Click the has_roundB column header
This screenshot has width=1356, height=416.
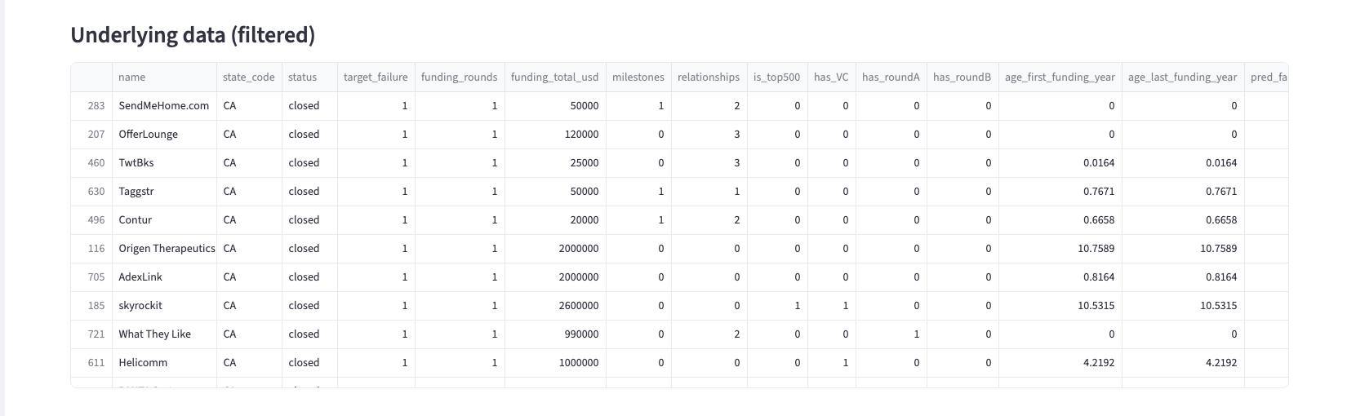tap(963, 77)
